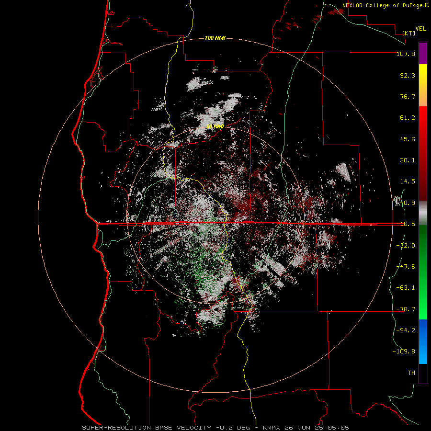
Task: Select the -109.8 legend value
Action: coord(404,352)
